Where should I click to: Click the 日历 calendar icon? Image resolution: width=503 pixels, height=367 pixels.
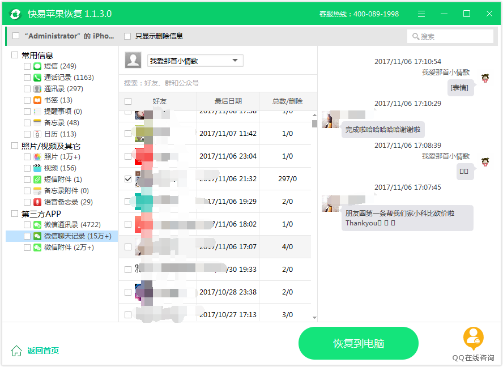click(x=37, y=134)
